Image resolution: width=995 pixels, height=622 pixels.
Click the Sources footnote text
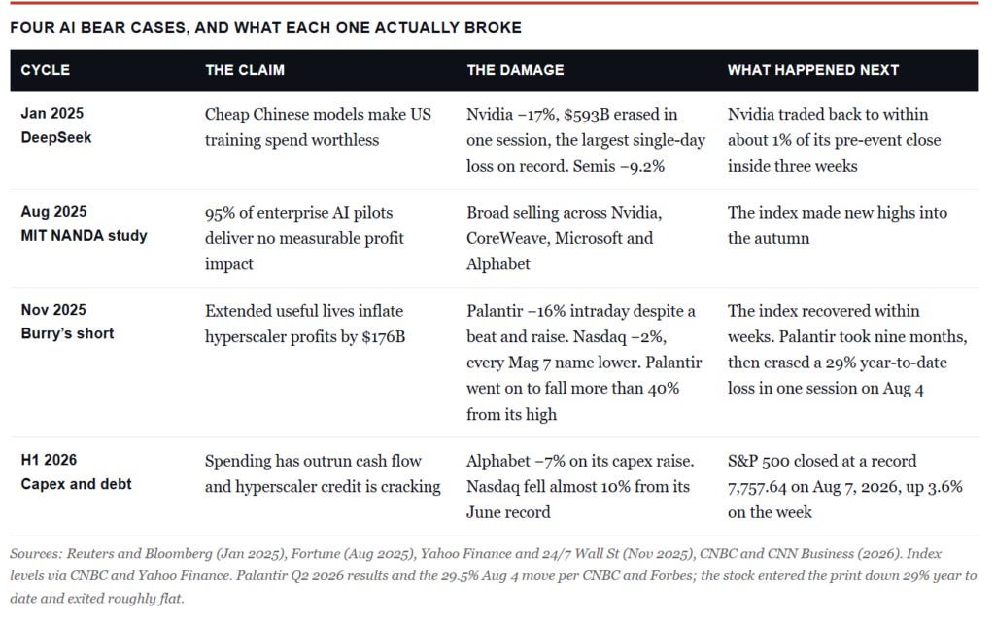point(493,575)
